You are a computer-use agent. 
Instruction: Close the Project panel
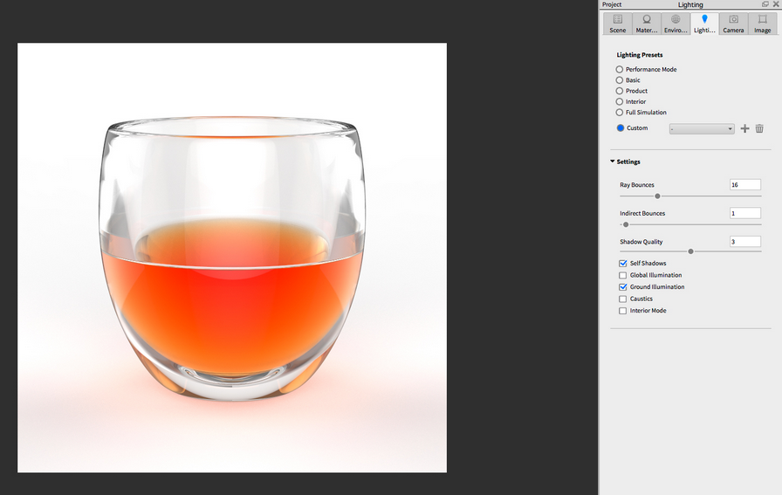coord(775,4)
